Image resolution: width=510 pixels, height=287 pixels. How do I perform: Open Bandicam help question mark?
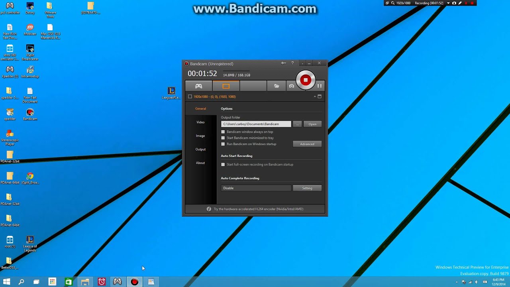coord(292,63)
